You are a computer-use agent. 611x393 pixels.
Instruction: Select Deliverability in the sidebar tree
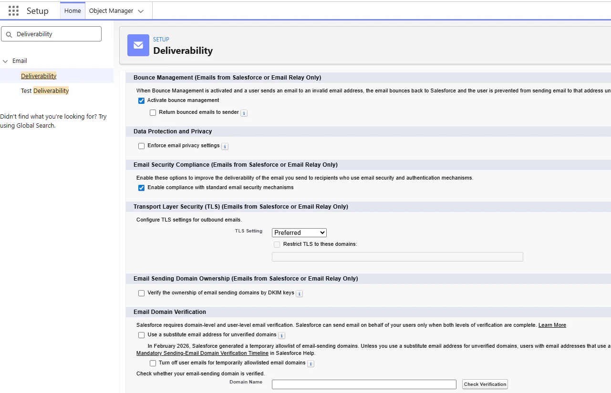point(39,76)
